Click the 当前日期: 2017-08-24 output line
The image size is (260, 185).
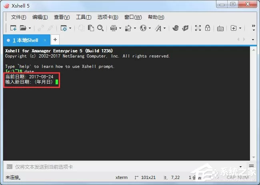[29, 77]
